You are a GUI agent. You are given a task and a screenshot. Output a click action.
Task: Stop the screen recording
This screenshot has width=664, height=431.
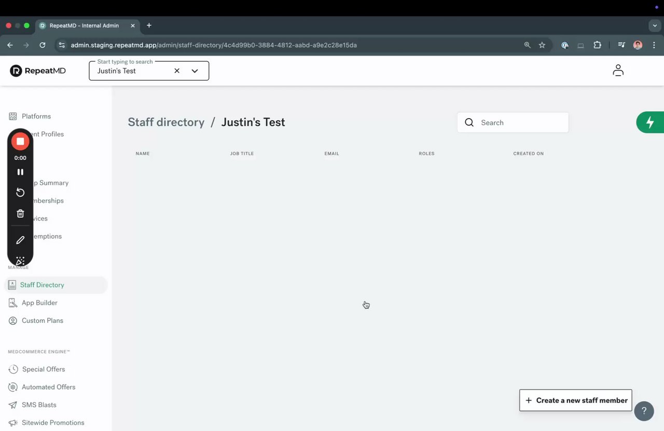point(20,141)
